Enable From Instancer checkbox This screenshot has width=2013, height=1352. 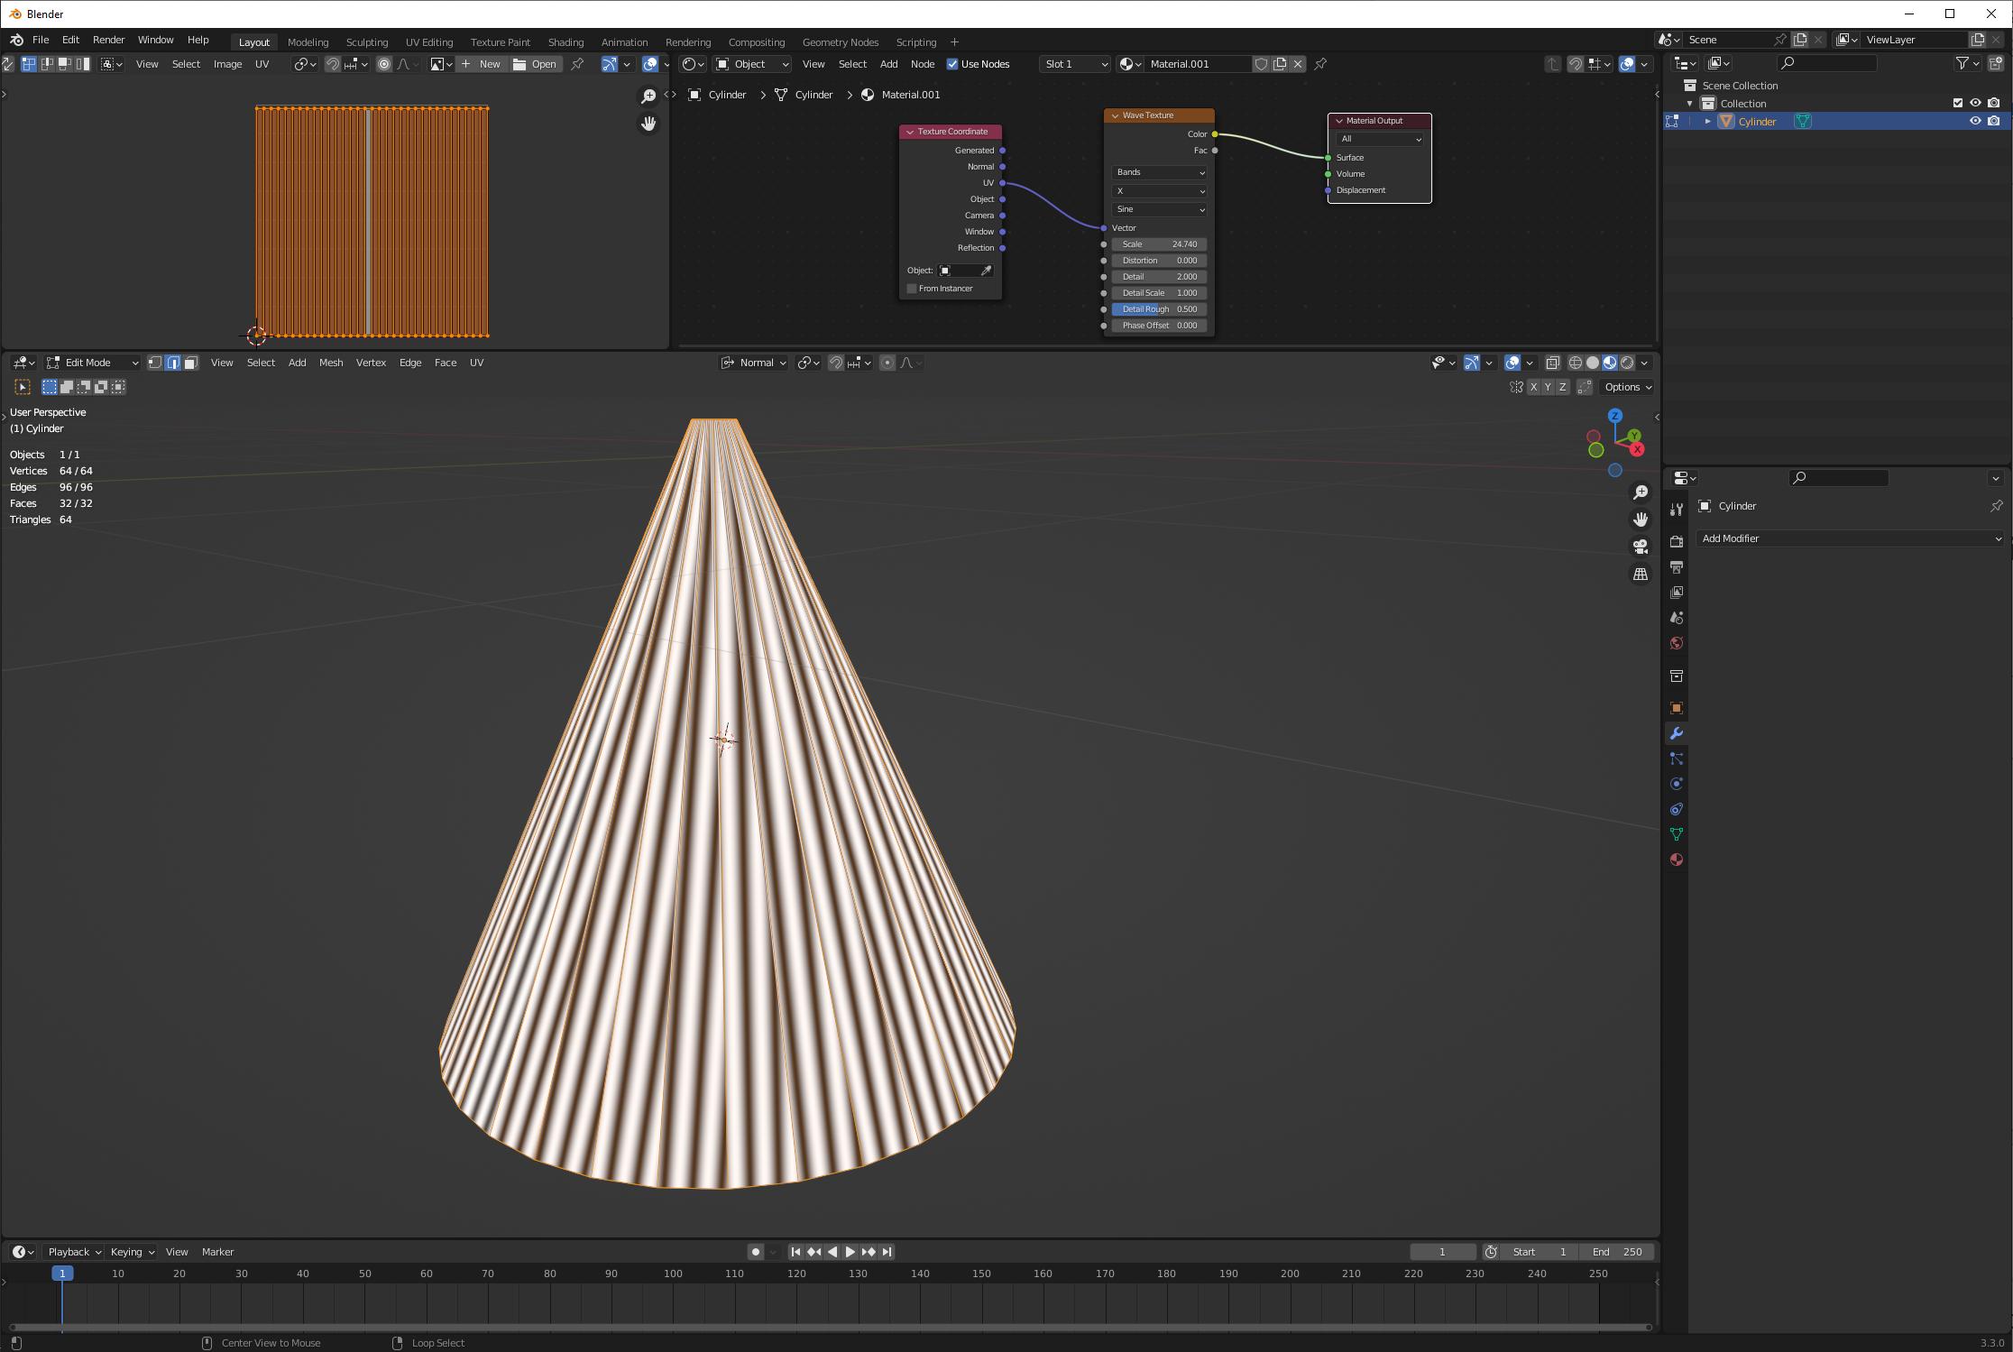click(x=912, y=289)
